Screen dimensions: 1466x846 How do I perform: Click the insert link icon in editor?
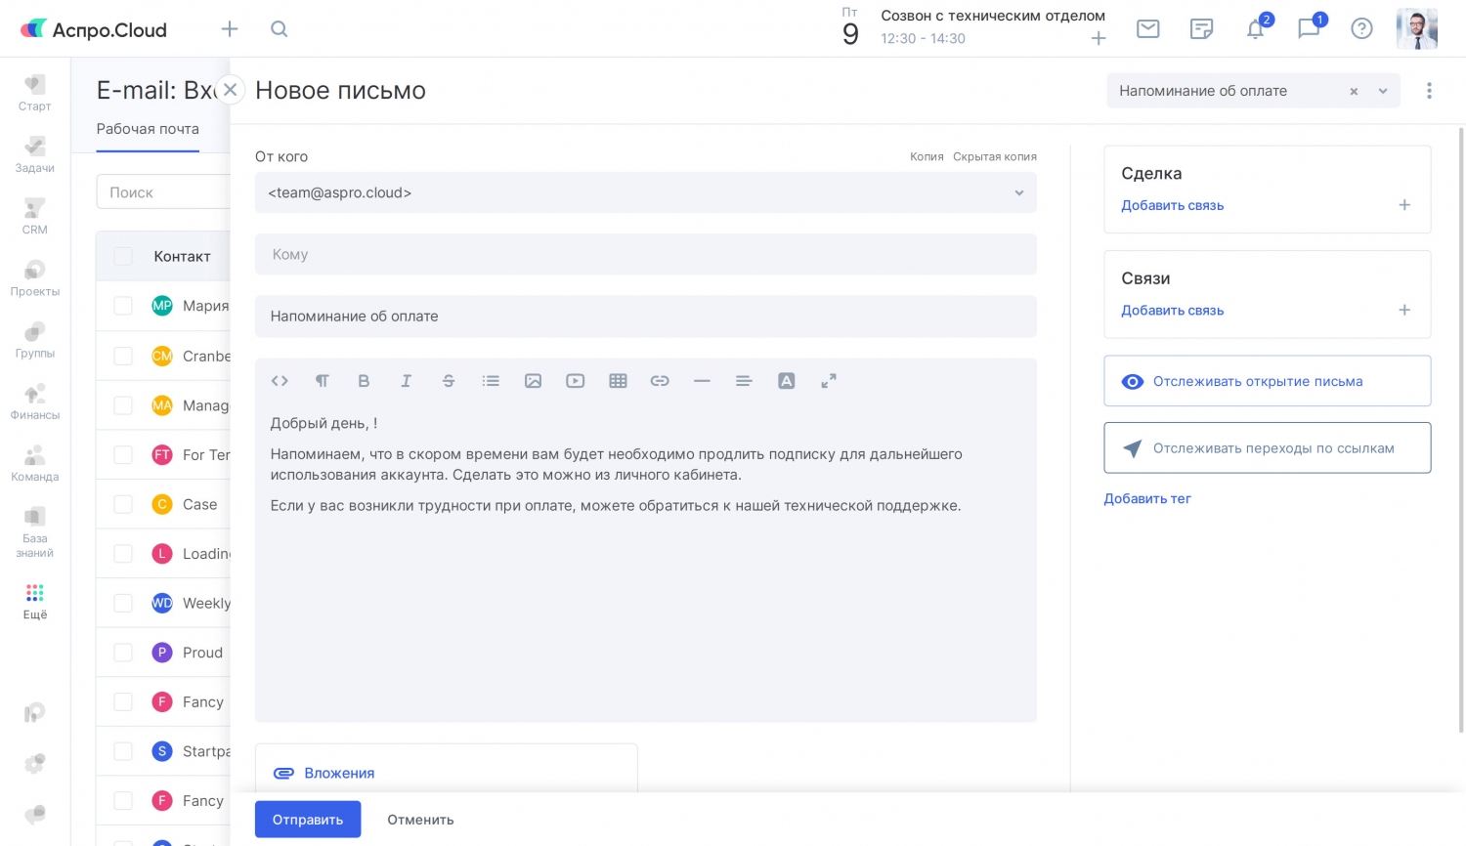[x=660, y=381]
